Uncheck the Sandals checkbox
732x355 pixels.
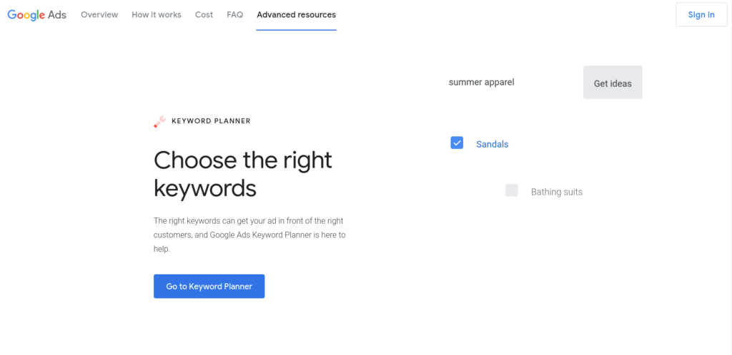point(457,143)
